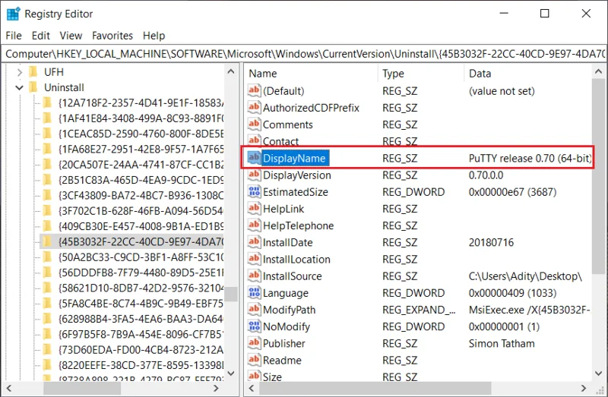Viewport: 608px width, 397px height.
Task: Click folder icon of {12A718F2-2357-4D41 key
Action: pyautogui.click(x=47, y=102)
